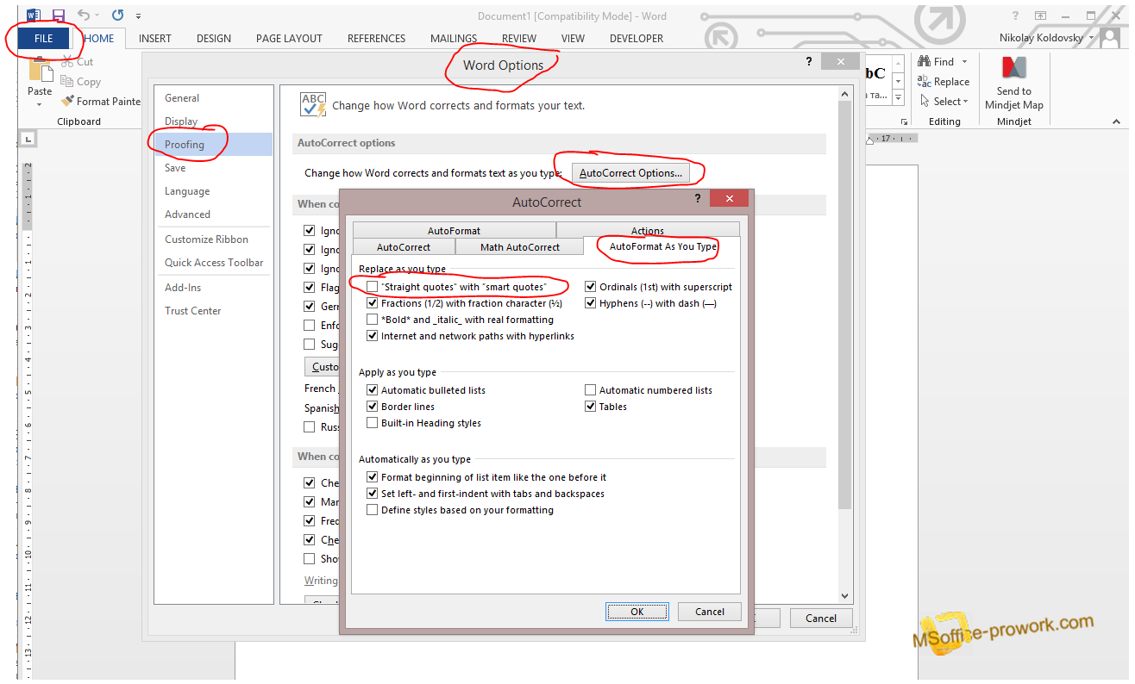Image resolution: width=1135 pixels, height=684 pixels.
Task: Open the Select dropdown in Editing group
Action: coord(966,102)
